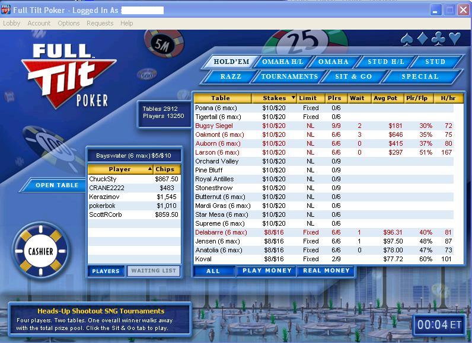Click the club suit icon
The image size is (472, 343).
pos(438,39)
